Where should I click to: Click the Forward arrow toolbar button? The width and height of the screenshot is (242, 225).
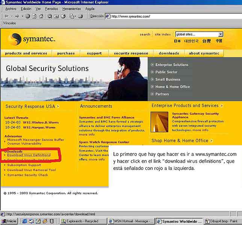pos(17,16)
